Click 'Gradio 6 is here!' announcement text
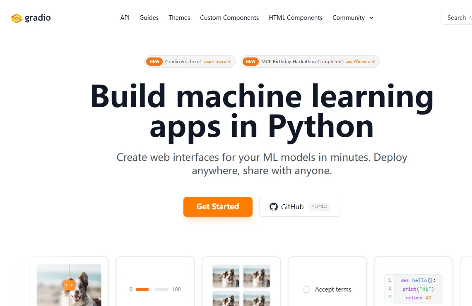 [x=183, y=61]
